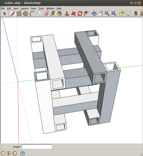Pick the Circle drawing tool
The width and height of the screenshot is (143, 156).
pyautogui.click(x=25, y=14)
